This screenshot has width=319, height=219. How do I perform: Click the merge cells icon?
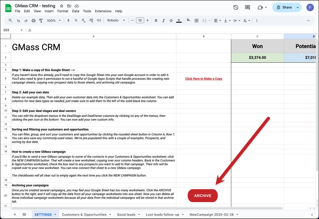204,20
